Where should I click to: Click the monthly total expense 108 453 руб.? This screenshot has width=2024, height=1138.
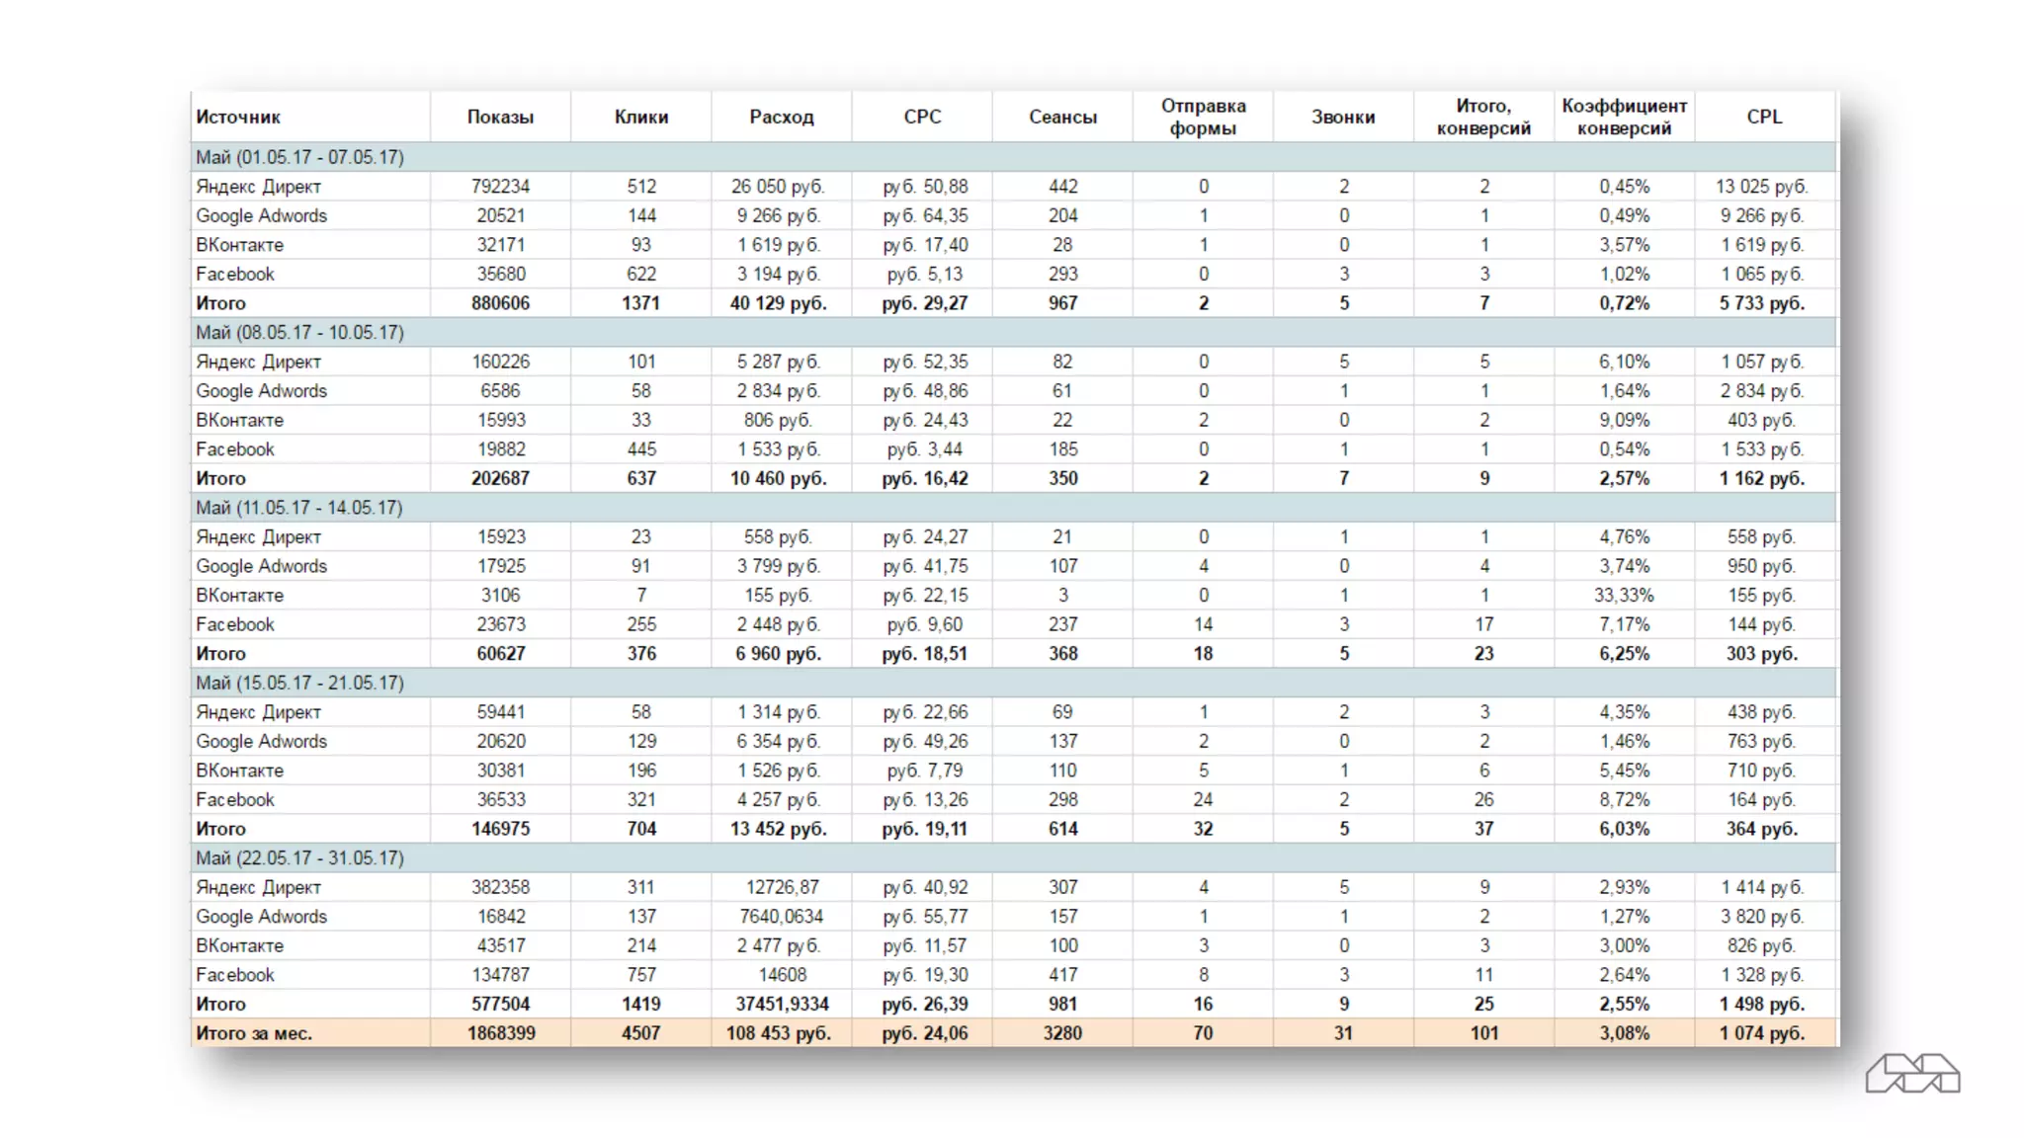(781, 1033)
